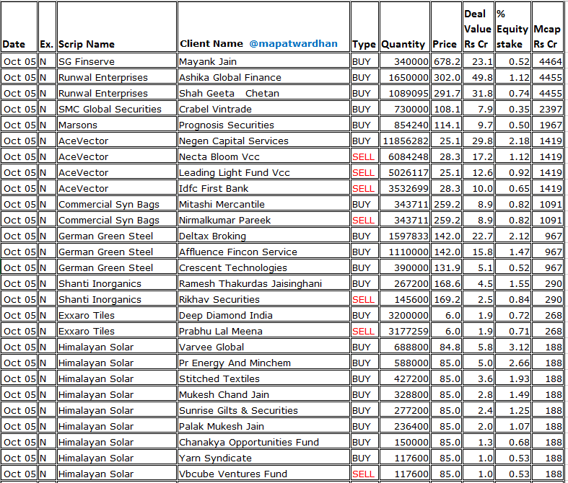
Task: Click Ramesh Thakurdas Jaisinghani cell
Action: pos(263,284)
